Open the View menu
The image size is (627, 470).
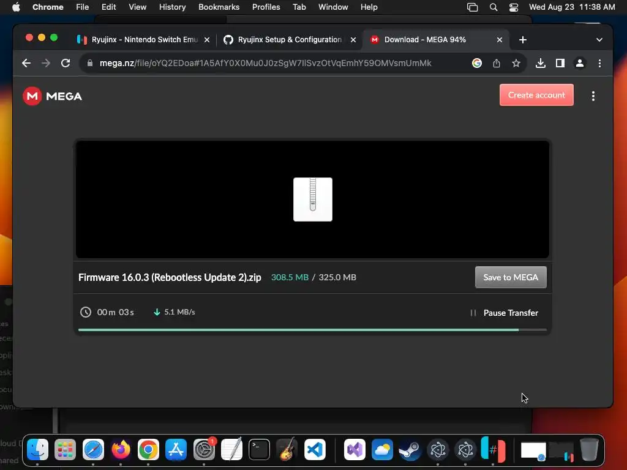point(137,7)
